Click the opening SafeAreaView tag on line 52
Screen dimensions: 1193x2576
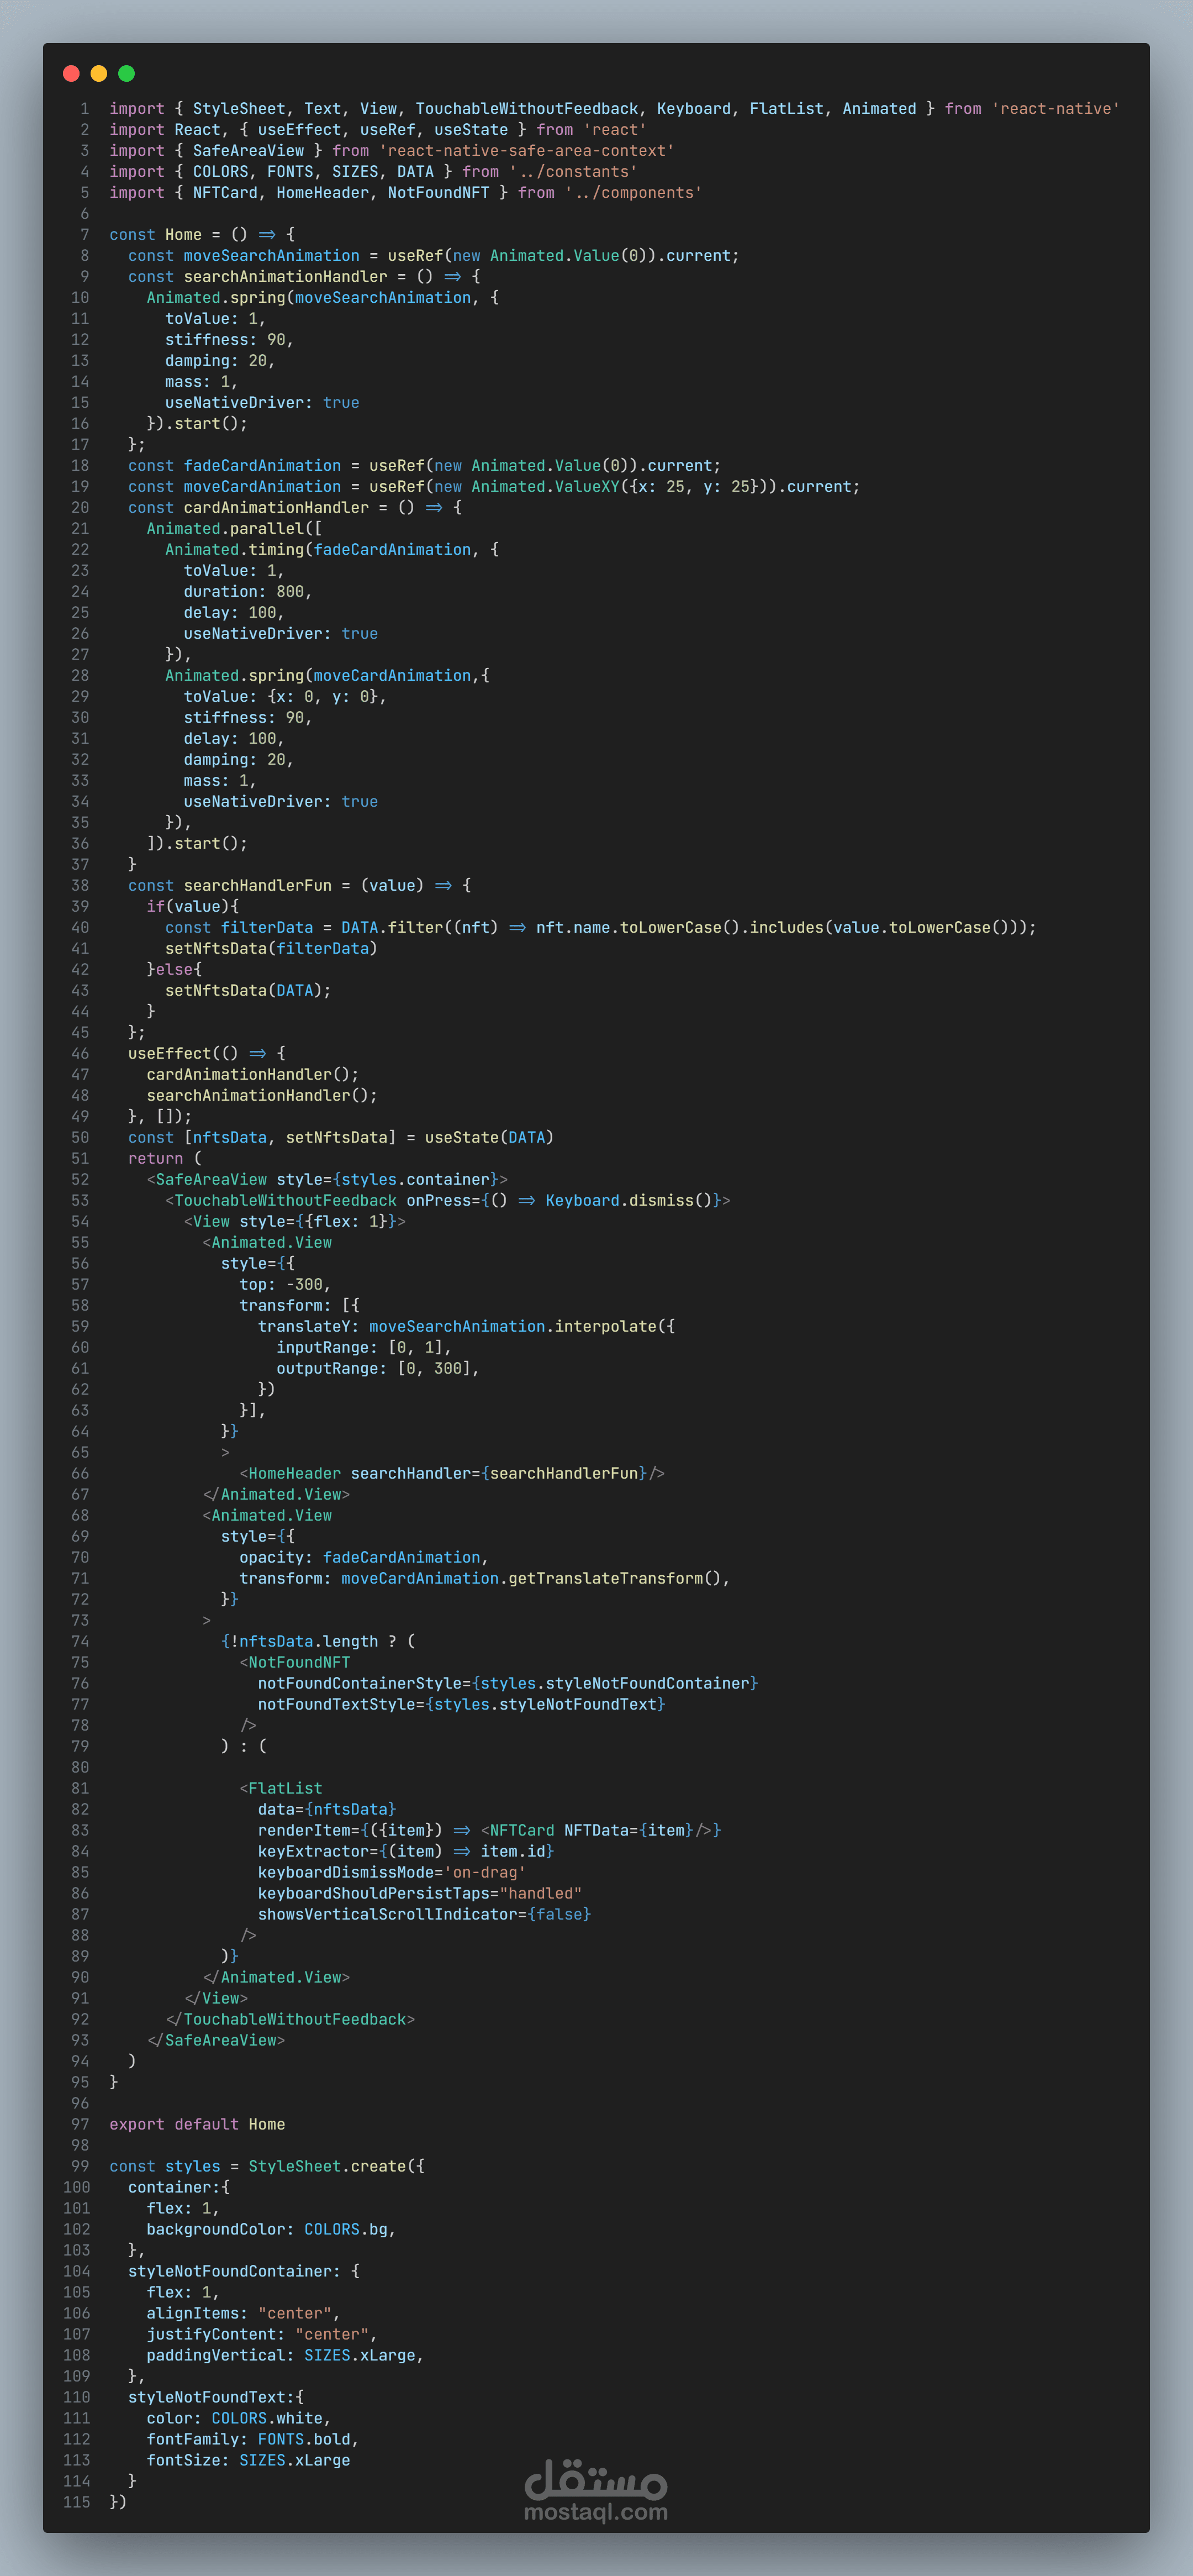pos(211,1180)
